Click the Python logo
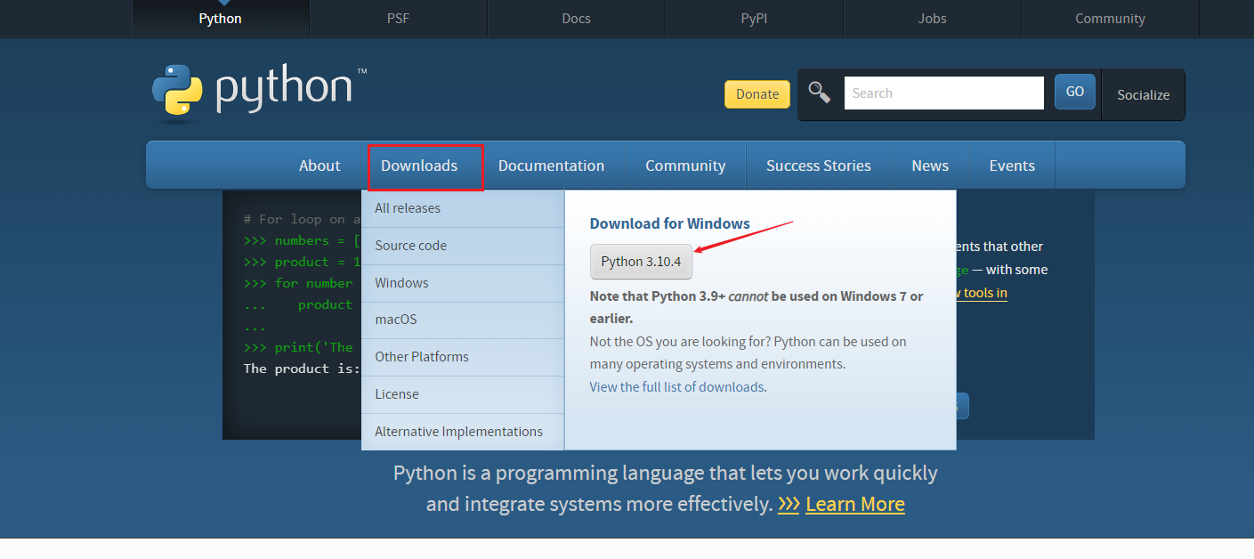Viewport: 1254px width, 559px height. (x=259, y=92)
